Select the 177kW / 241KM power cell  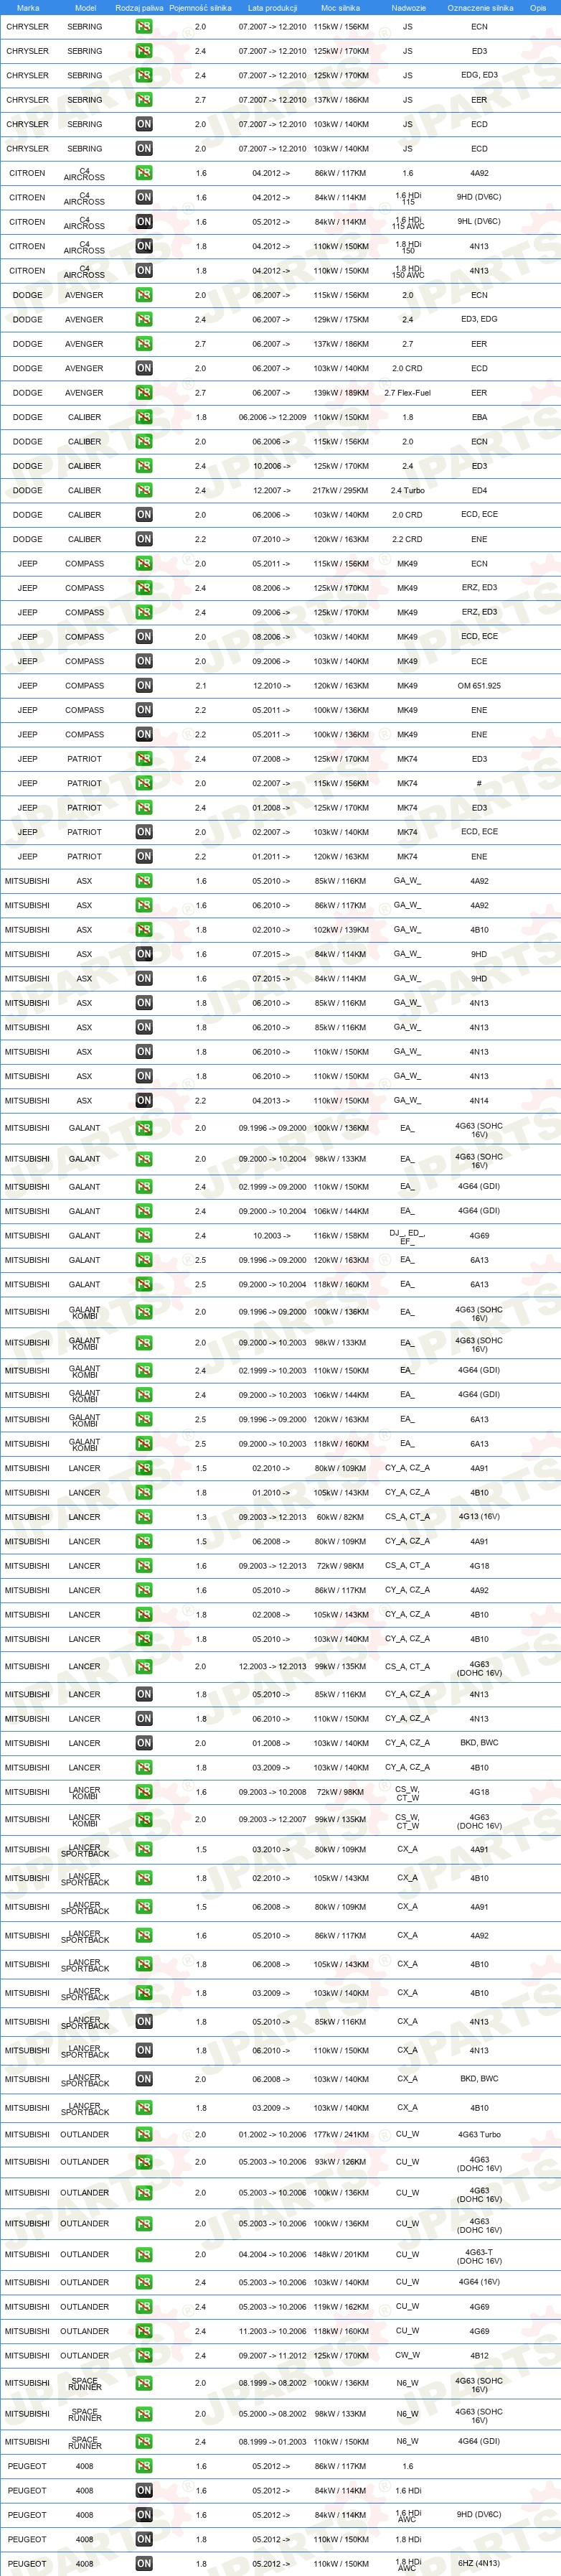(x=340, y=2134)
